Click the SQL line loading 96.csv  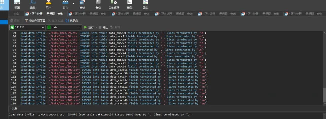[x=113, y=57]
